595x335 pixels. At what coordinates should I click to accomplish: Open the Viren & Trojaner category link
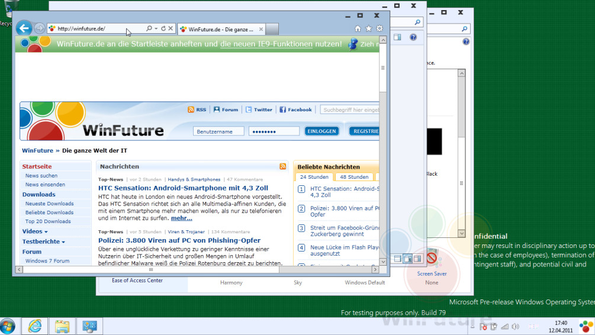[x=186, y=232]
